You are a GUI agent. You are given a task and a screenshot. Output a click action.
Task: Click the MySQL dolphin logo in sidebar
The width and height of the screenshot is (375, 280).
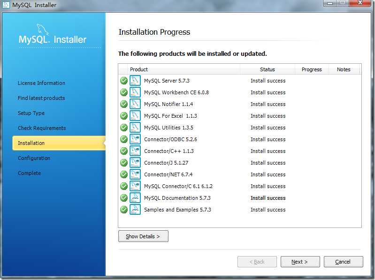point(43,30)
